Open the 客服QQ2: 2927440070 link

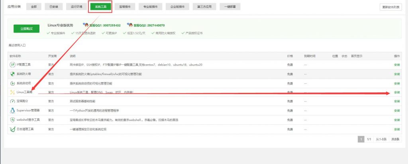[149, 25]
